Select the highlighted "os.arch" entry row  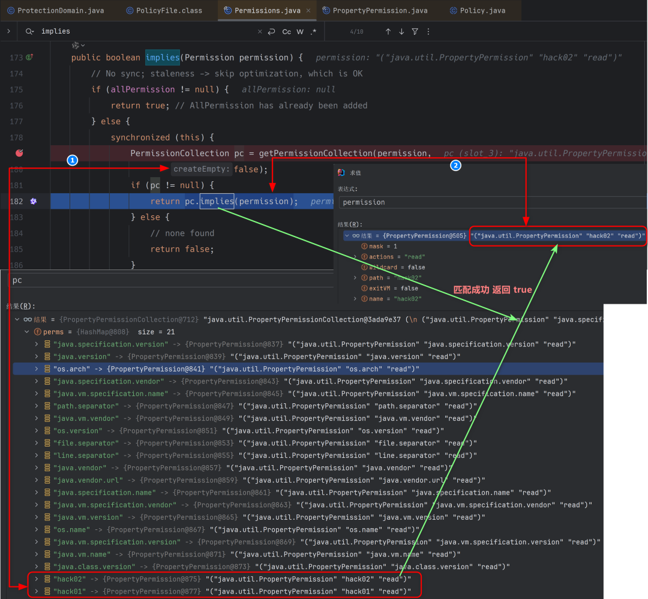(x=308, y=369)
